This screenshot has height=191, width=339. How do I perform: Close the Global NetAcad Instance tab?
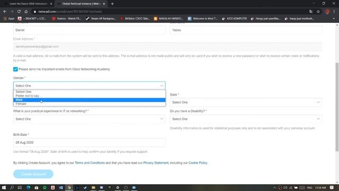pos(104,4)
